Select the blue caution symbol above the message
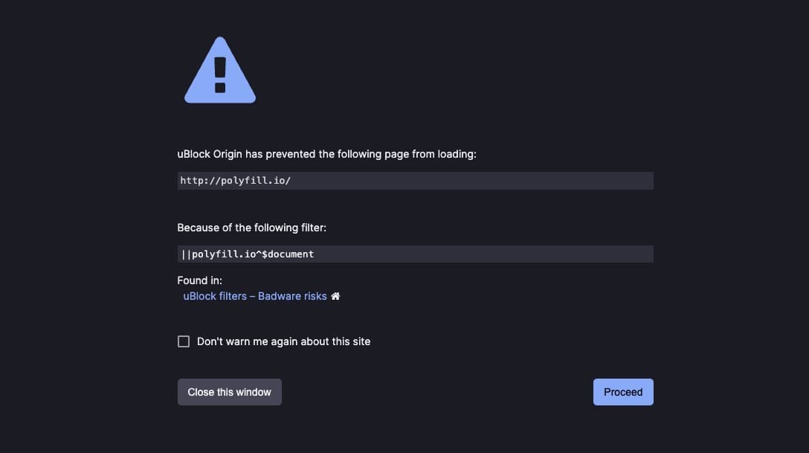This screenshot has height=453, width=809. pos(219,71)
